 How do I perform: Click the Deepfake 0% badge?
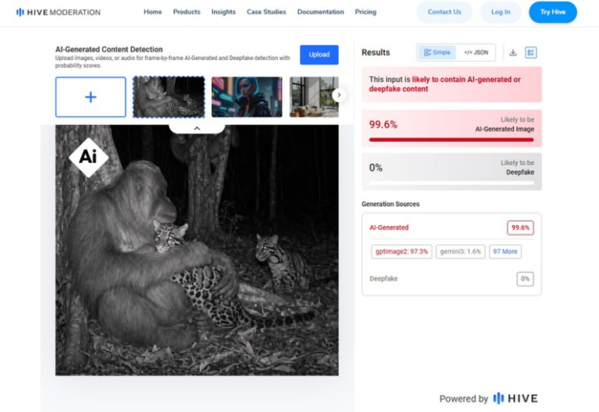[x=525, y=279]
